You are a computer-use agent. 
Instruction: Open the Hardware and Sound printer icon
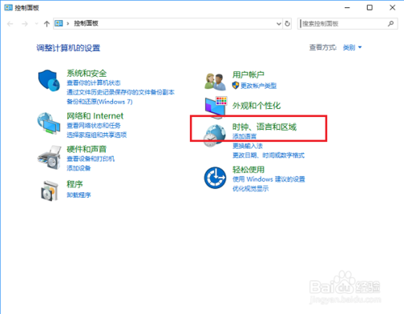[x=49, y=157]
